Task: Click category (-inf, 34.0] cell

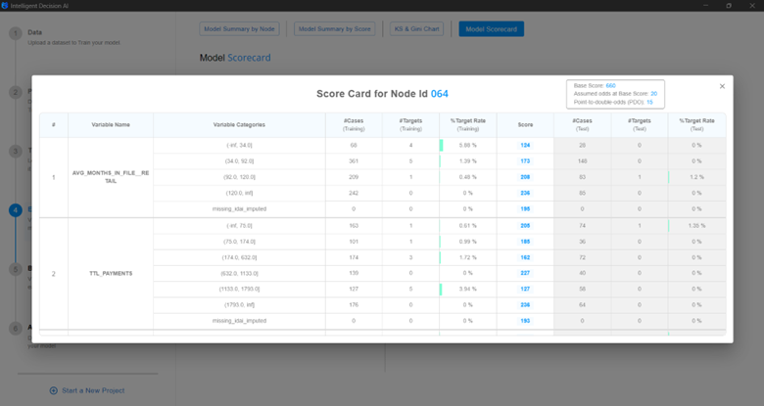Action: click(239, 145)
